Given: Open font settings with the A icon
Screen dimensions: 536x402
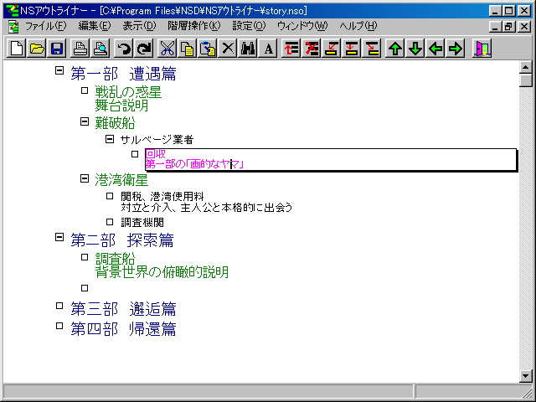Looking at the screenshot, I should click(268, 49).
